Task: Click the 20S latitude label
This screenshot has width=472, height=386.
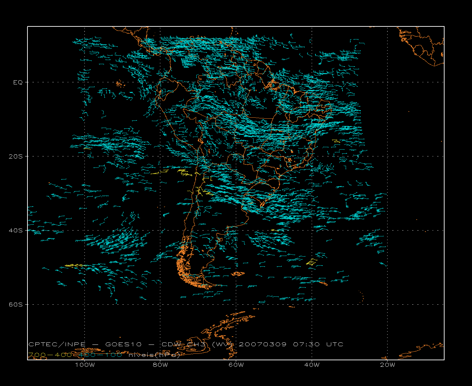Action: (x=16, y=156)
